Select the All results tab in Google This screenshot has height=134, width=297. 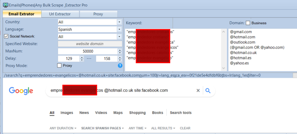52,113
